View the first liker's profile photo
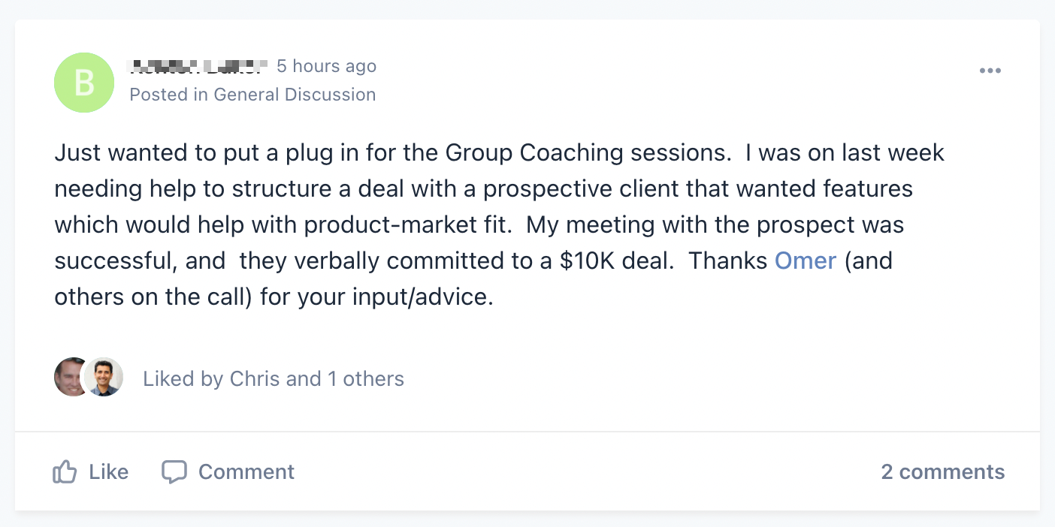Image resolution: width=1055 pixels, height=527 pixels. click(x=71, y=377)
